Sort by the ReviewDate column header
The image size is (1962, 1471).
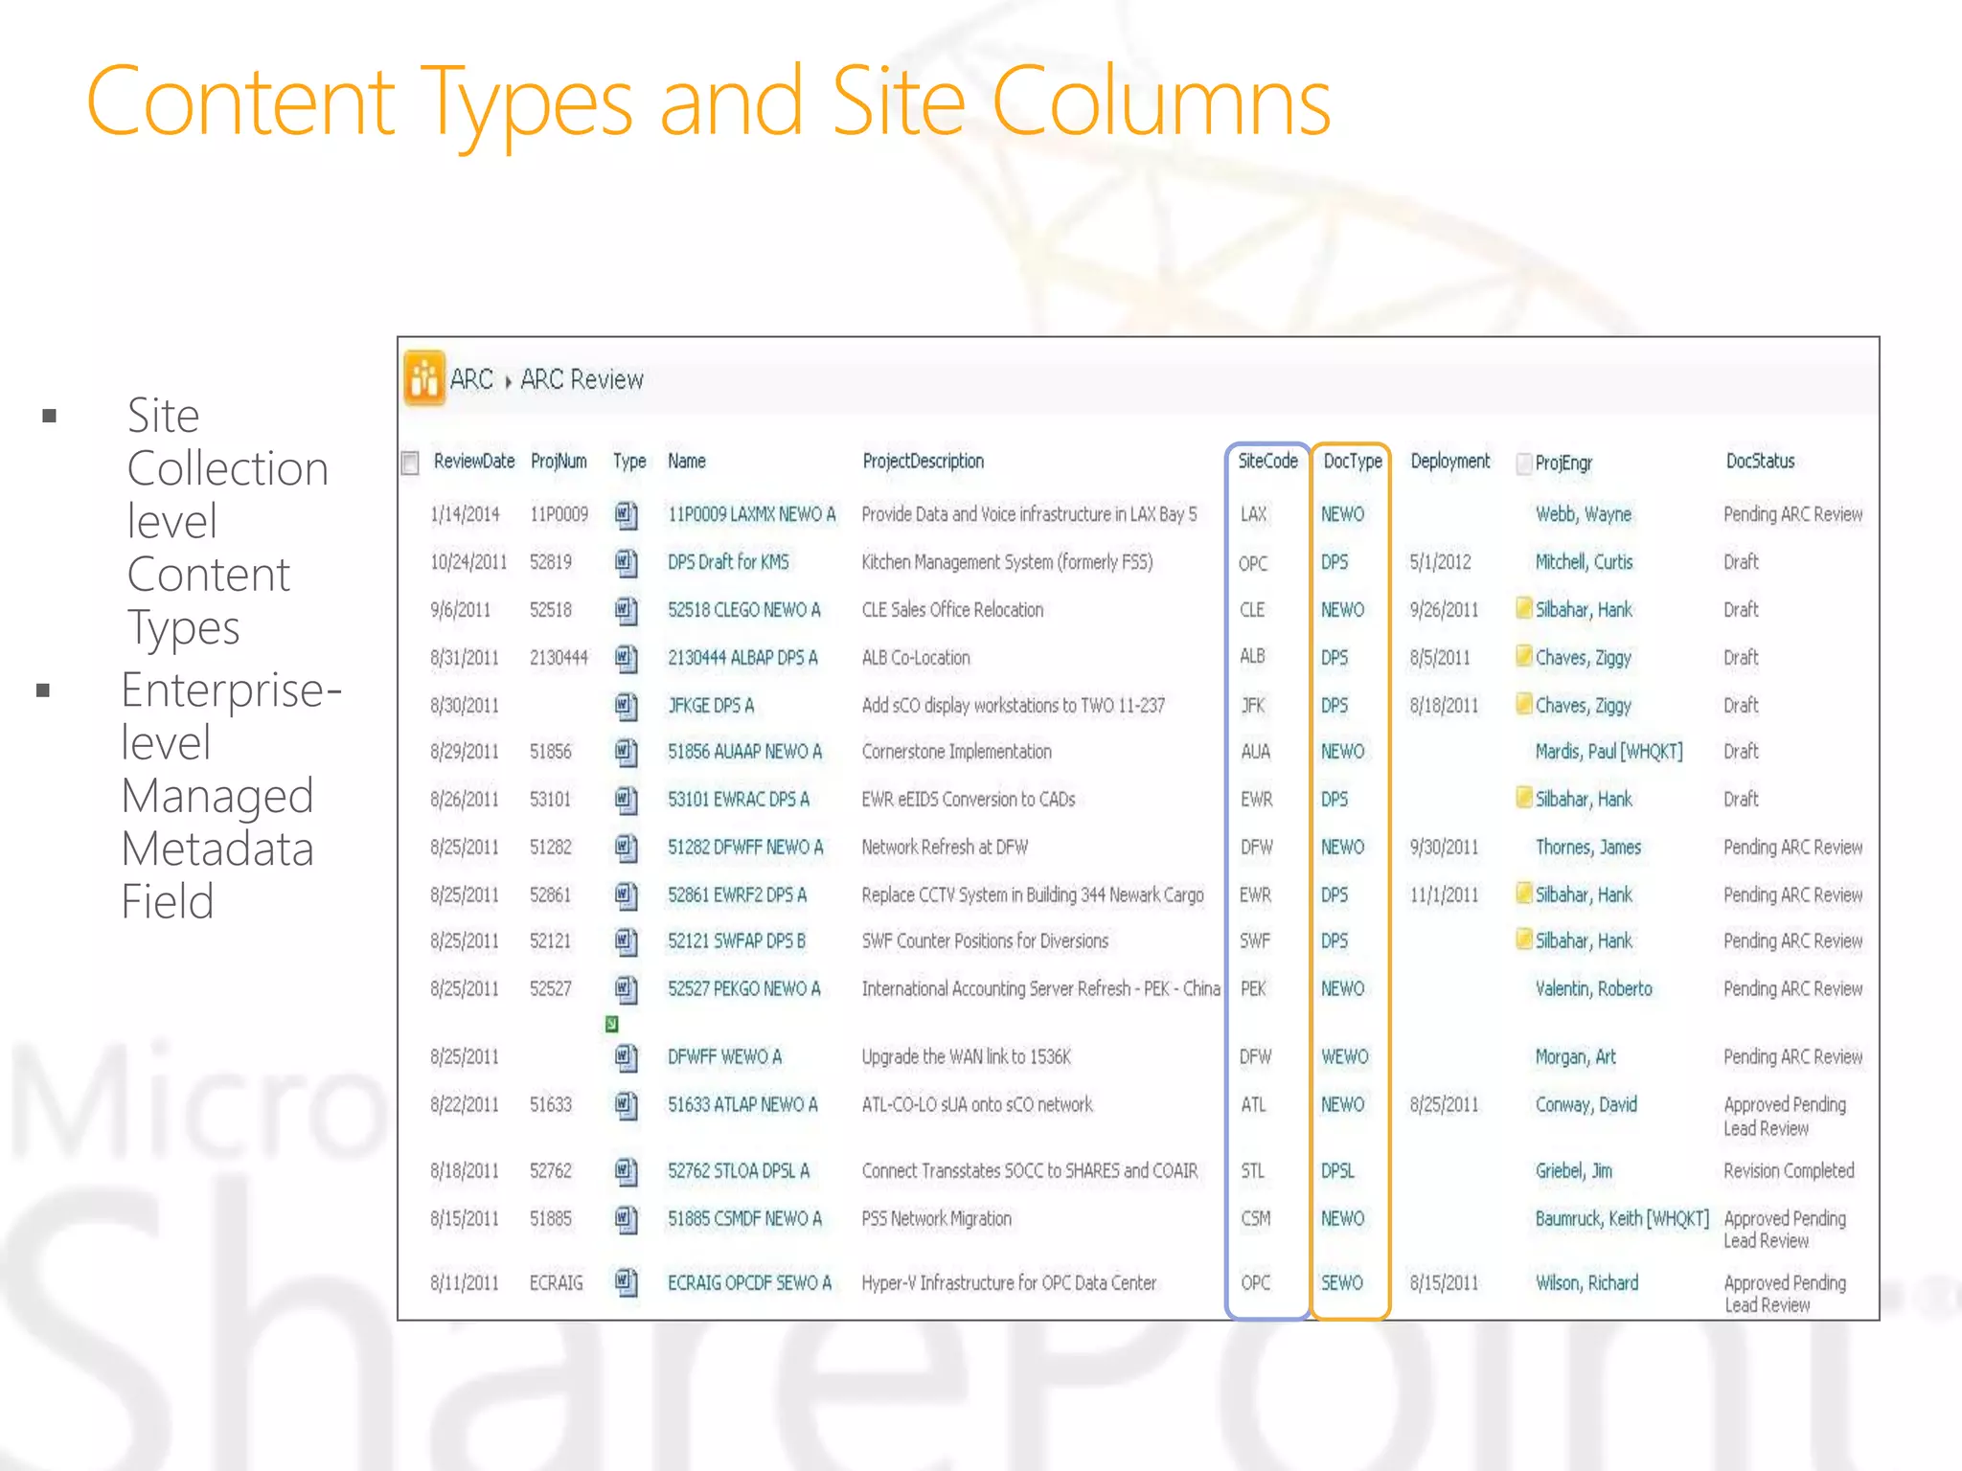pos(473,462)
